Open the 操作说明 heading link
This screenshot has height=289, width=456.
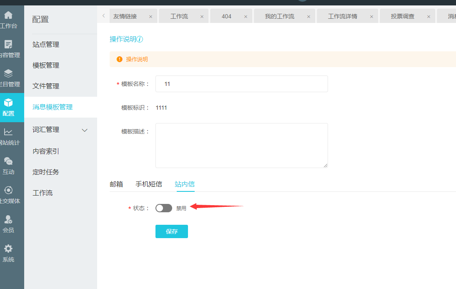[x=123, y=39]
